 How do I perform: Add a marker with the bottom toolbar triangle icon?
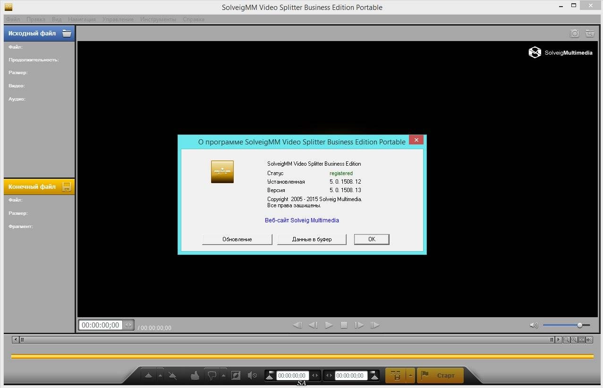coord(149,376)
